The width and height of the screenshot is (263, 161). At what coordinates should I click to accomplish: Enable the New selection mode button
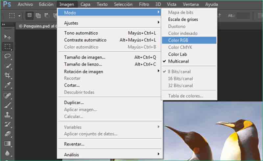(29, 15)
